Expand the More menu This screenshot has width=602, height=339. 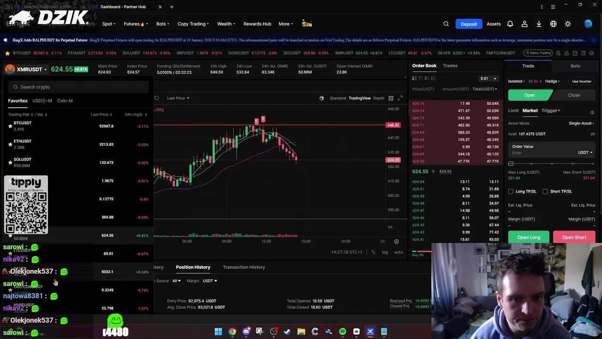pyautogui.click(x=285, y=24)
